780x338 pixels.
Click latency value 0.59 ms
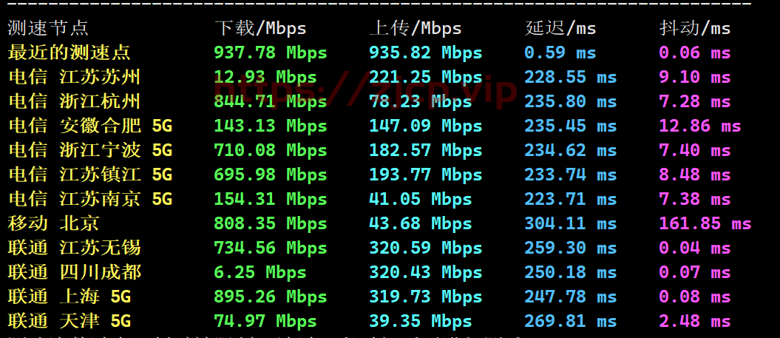[560, 53]
